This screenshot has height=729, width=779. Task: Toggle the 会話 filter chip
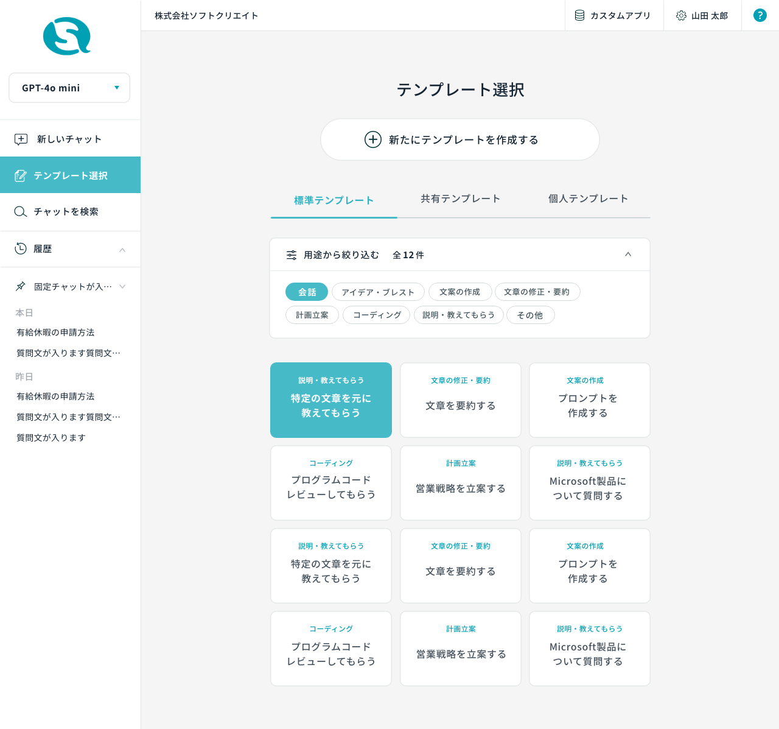[307, 292]
